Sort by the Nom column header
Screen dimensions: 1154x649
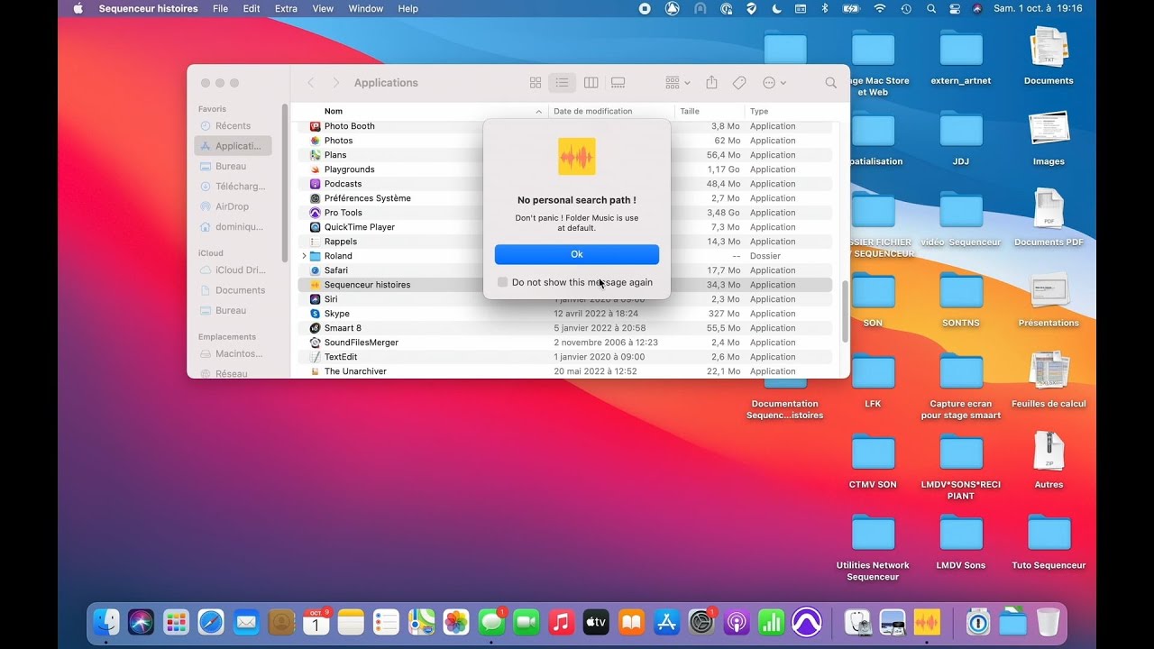[x=334, y=112]
